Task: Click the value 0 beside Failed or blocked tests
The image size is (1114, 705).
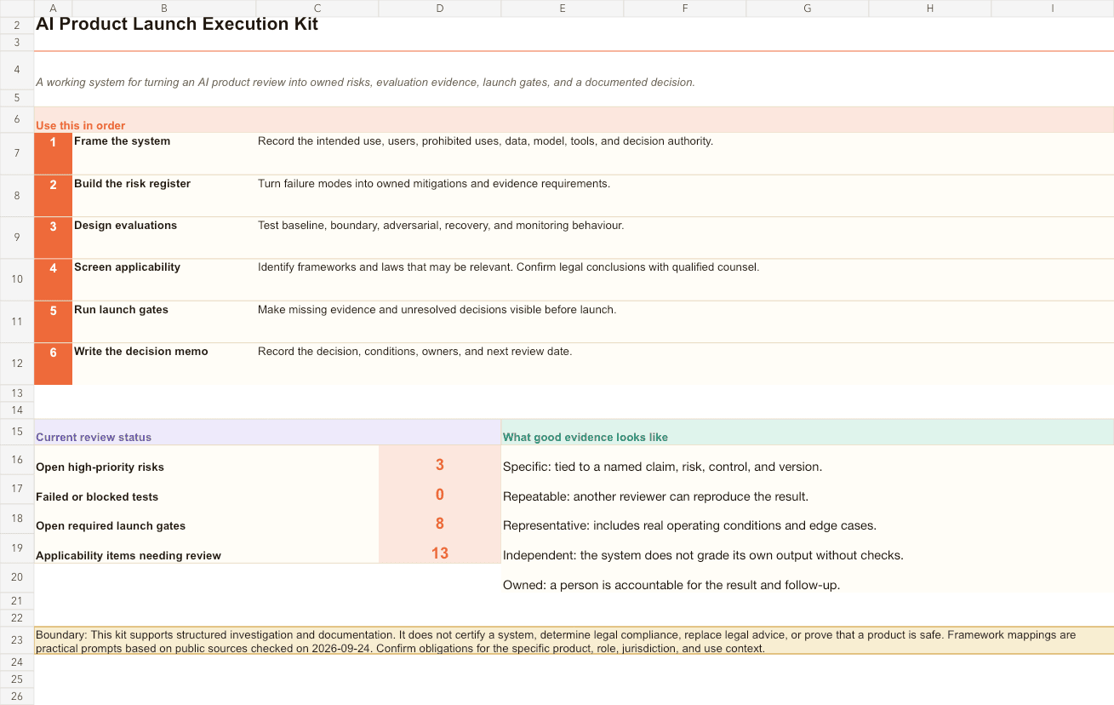Action: click(440, 495)
